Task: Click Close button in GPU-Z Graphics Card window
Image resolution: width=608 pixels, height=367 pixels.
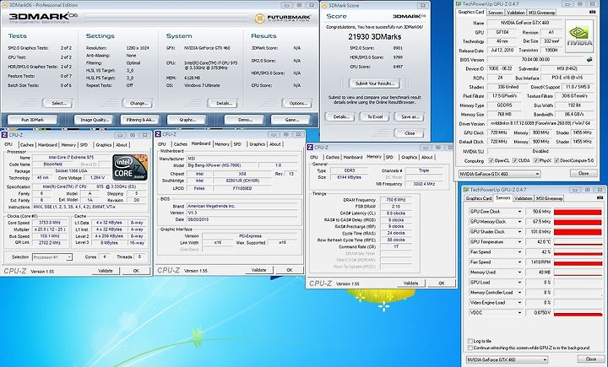Action: pyautogui.click(x=583, y=174)
